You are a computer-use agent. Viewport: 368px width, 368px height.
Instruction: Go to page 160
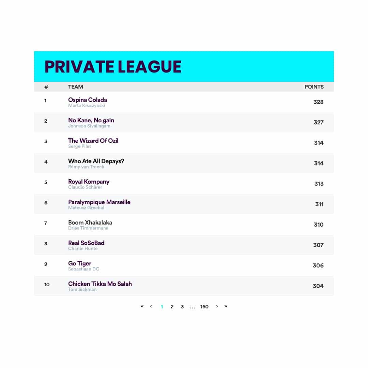(x=204, y=307)
